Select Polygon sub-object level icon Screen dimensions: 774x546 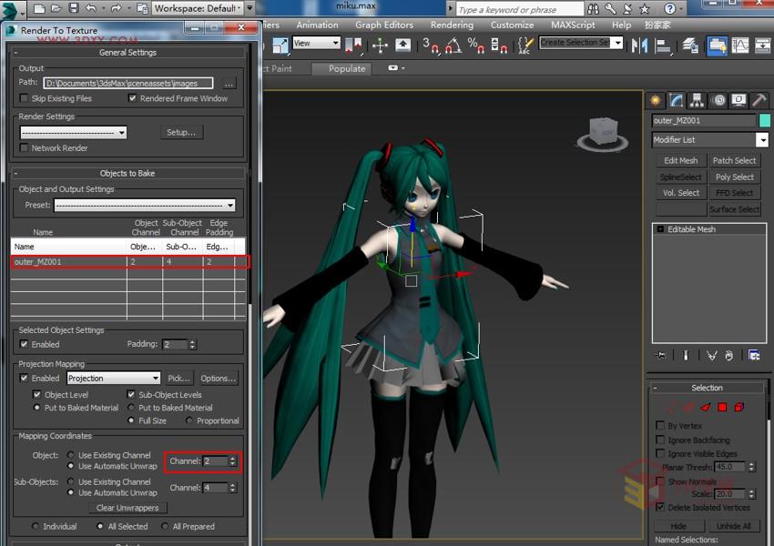722,407
